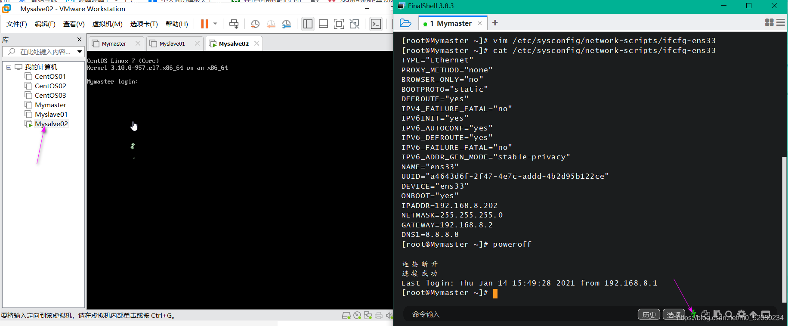Open FinalShell terminal settings gear
Image resolution: width=788 pixels, height=326 pixels.
742,314
